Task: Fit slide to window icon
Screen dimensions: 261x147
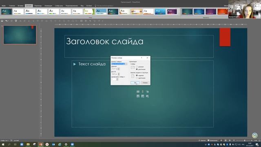Action: tap(259, 140)
